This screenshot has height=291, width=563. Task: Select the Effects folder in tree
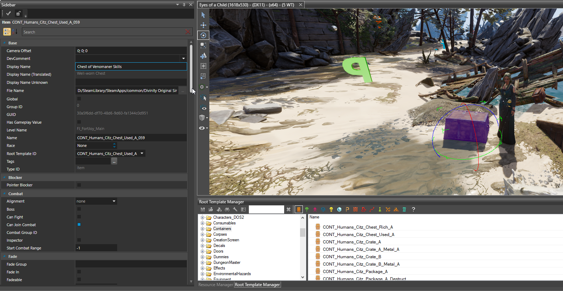[219, 268]
